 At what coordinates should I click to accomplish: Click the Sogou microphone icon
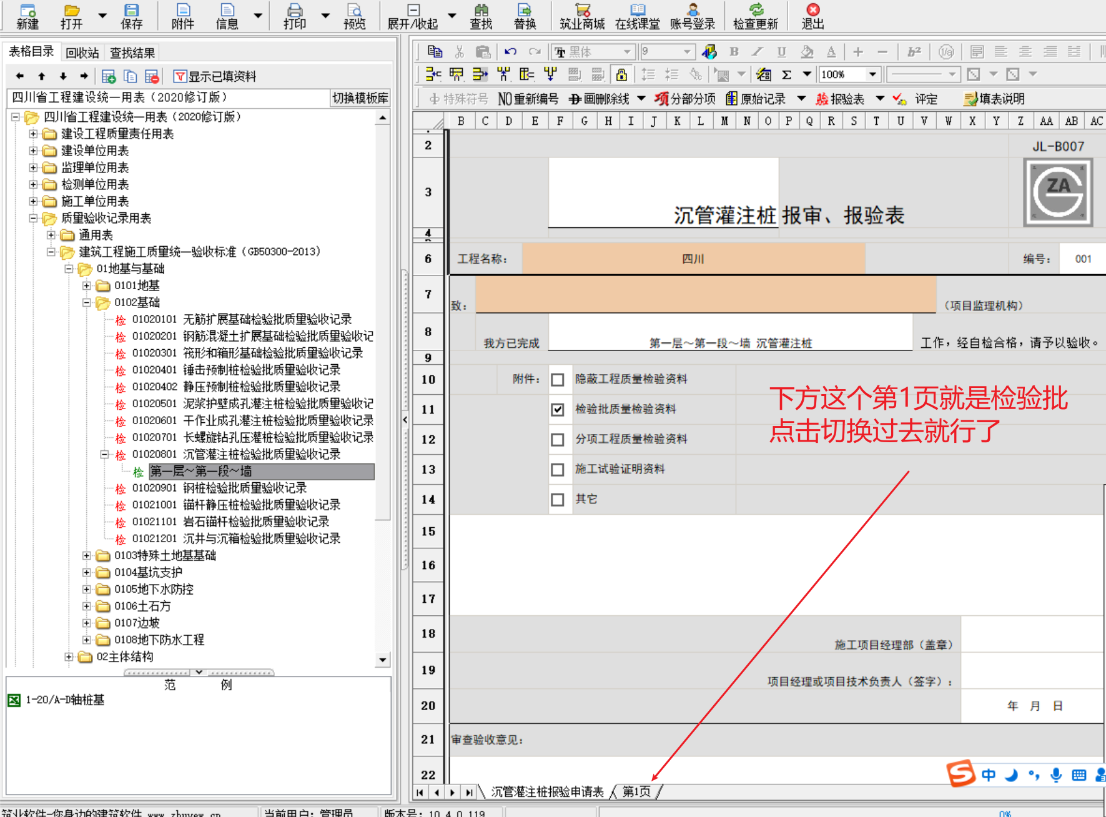1056,775
